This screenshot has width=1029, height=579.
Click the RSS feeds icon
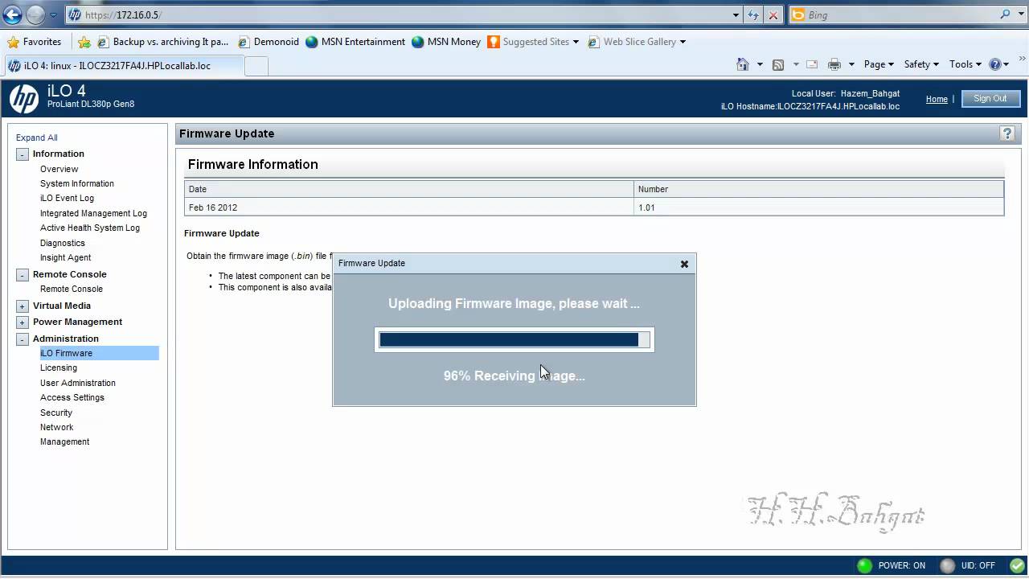pyautogui.click(x=777, y=64)
